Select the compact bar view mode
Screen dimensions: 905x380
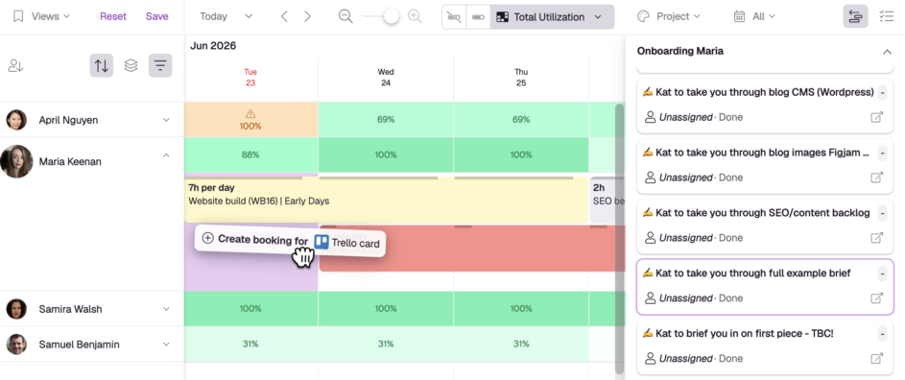(478, 16)
